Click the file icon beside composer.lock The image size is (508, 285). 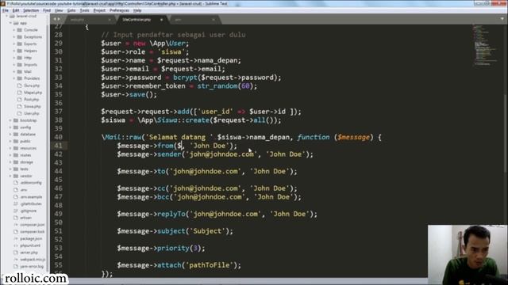tap(16, 232)
